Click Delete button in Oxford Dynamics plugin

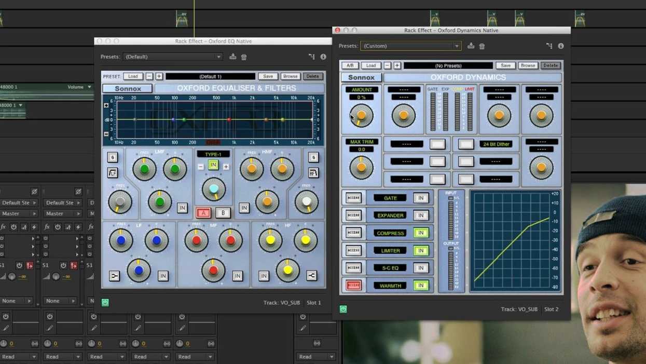[x=551, y=65]
